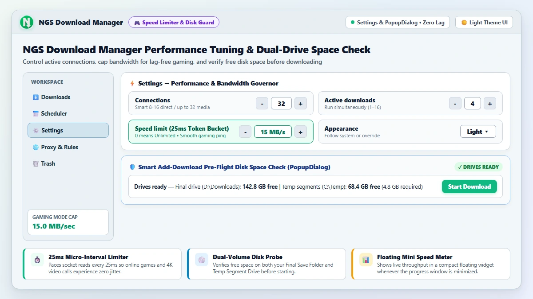The width and height of the screenshot is (533, 299).
Task: Click the Downloads sidebar arrow icon
Action: click(36, 97)
